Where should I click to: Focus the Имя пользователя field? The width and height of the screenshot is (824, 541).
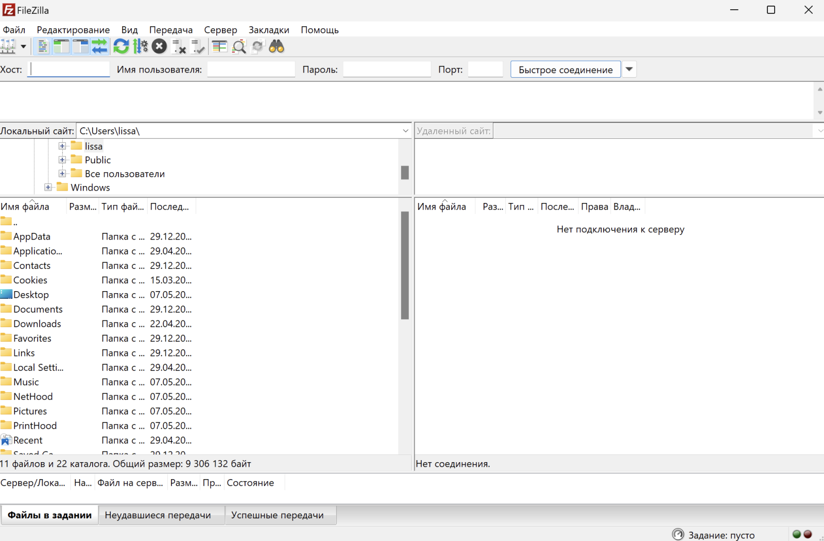tap(251, 69)
